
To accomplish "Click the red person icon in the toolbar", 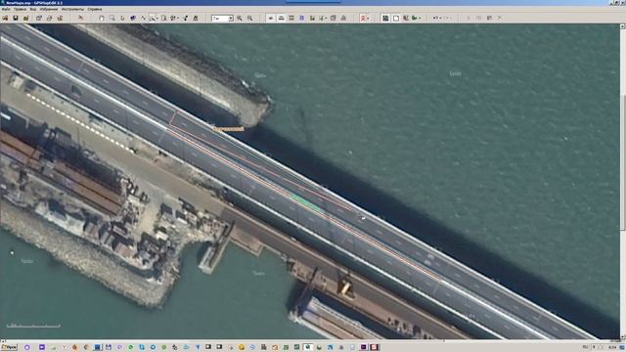I will click(363, 18).
